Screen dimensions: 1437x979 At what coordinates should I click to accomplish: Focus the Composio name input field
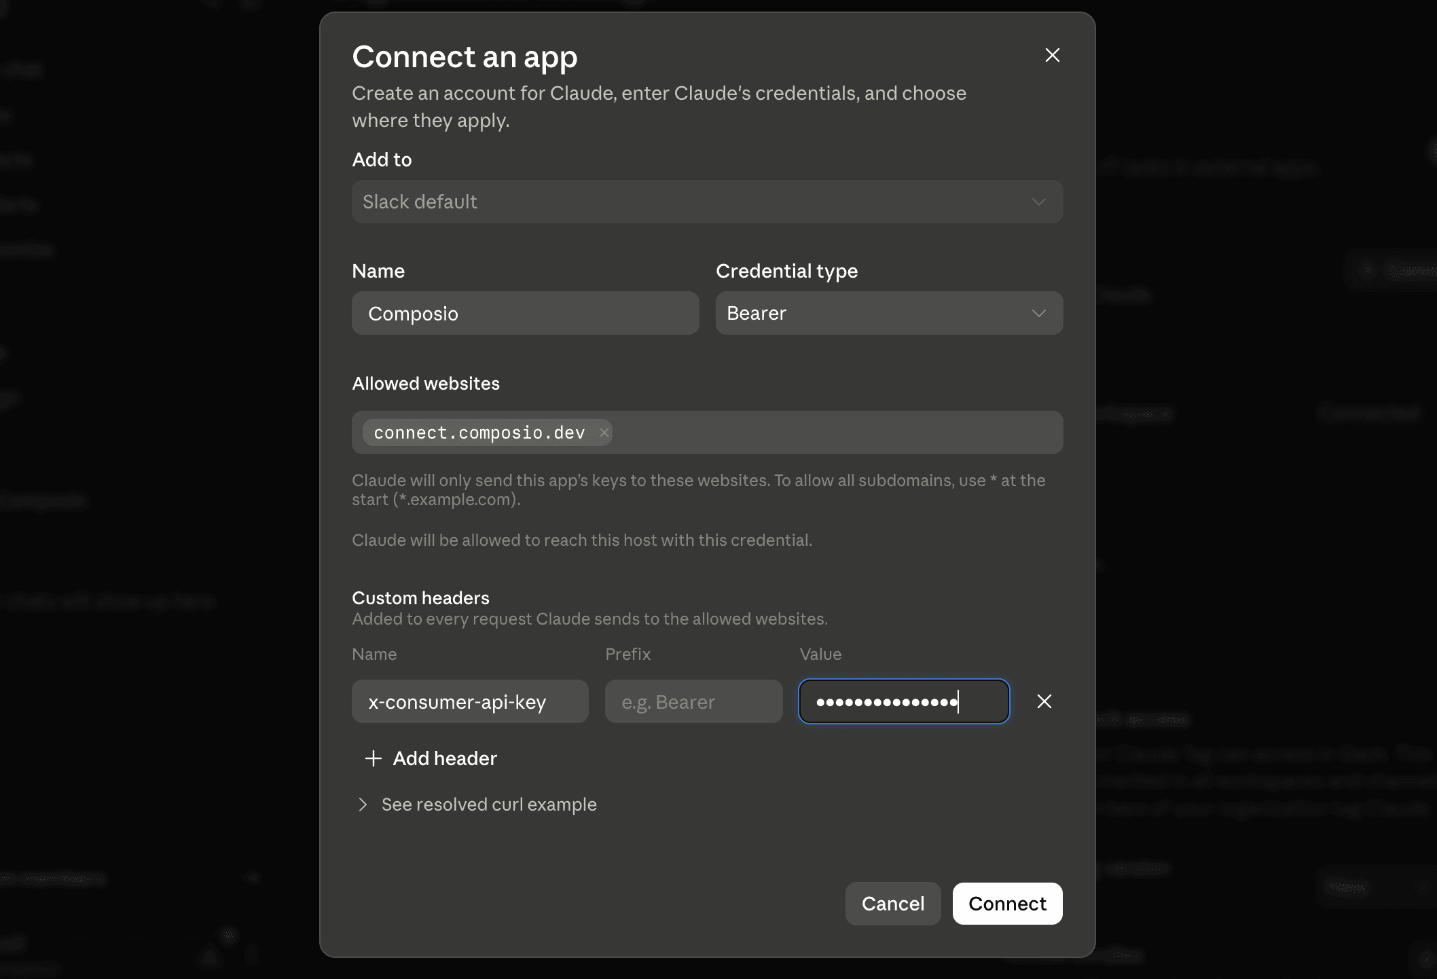coord(525,313)
